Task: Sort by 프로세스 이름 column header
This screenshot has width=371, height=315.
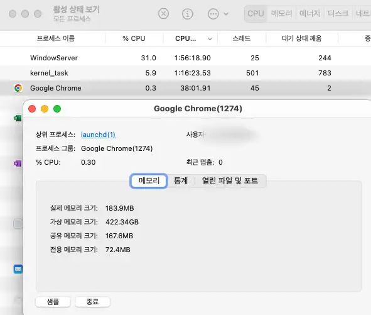Action: pos(56,38)
